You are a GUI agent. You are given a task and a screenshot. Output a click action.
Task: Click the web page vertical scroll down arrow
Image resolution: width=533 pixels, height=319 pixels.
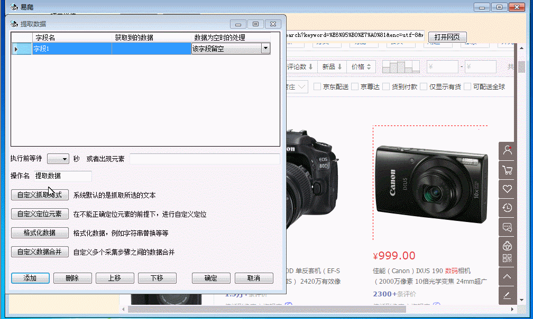522,300
